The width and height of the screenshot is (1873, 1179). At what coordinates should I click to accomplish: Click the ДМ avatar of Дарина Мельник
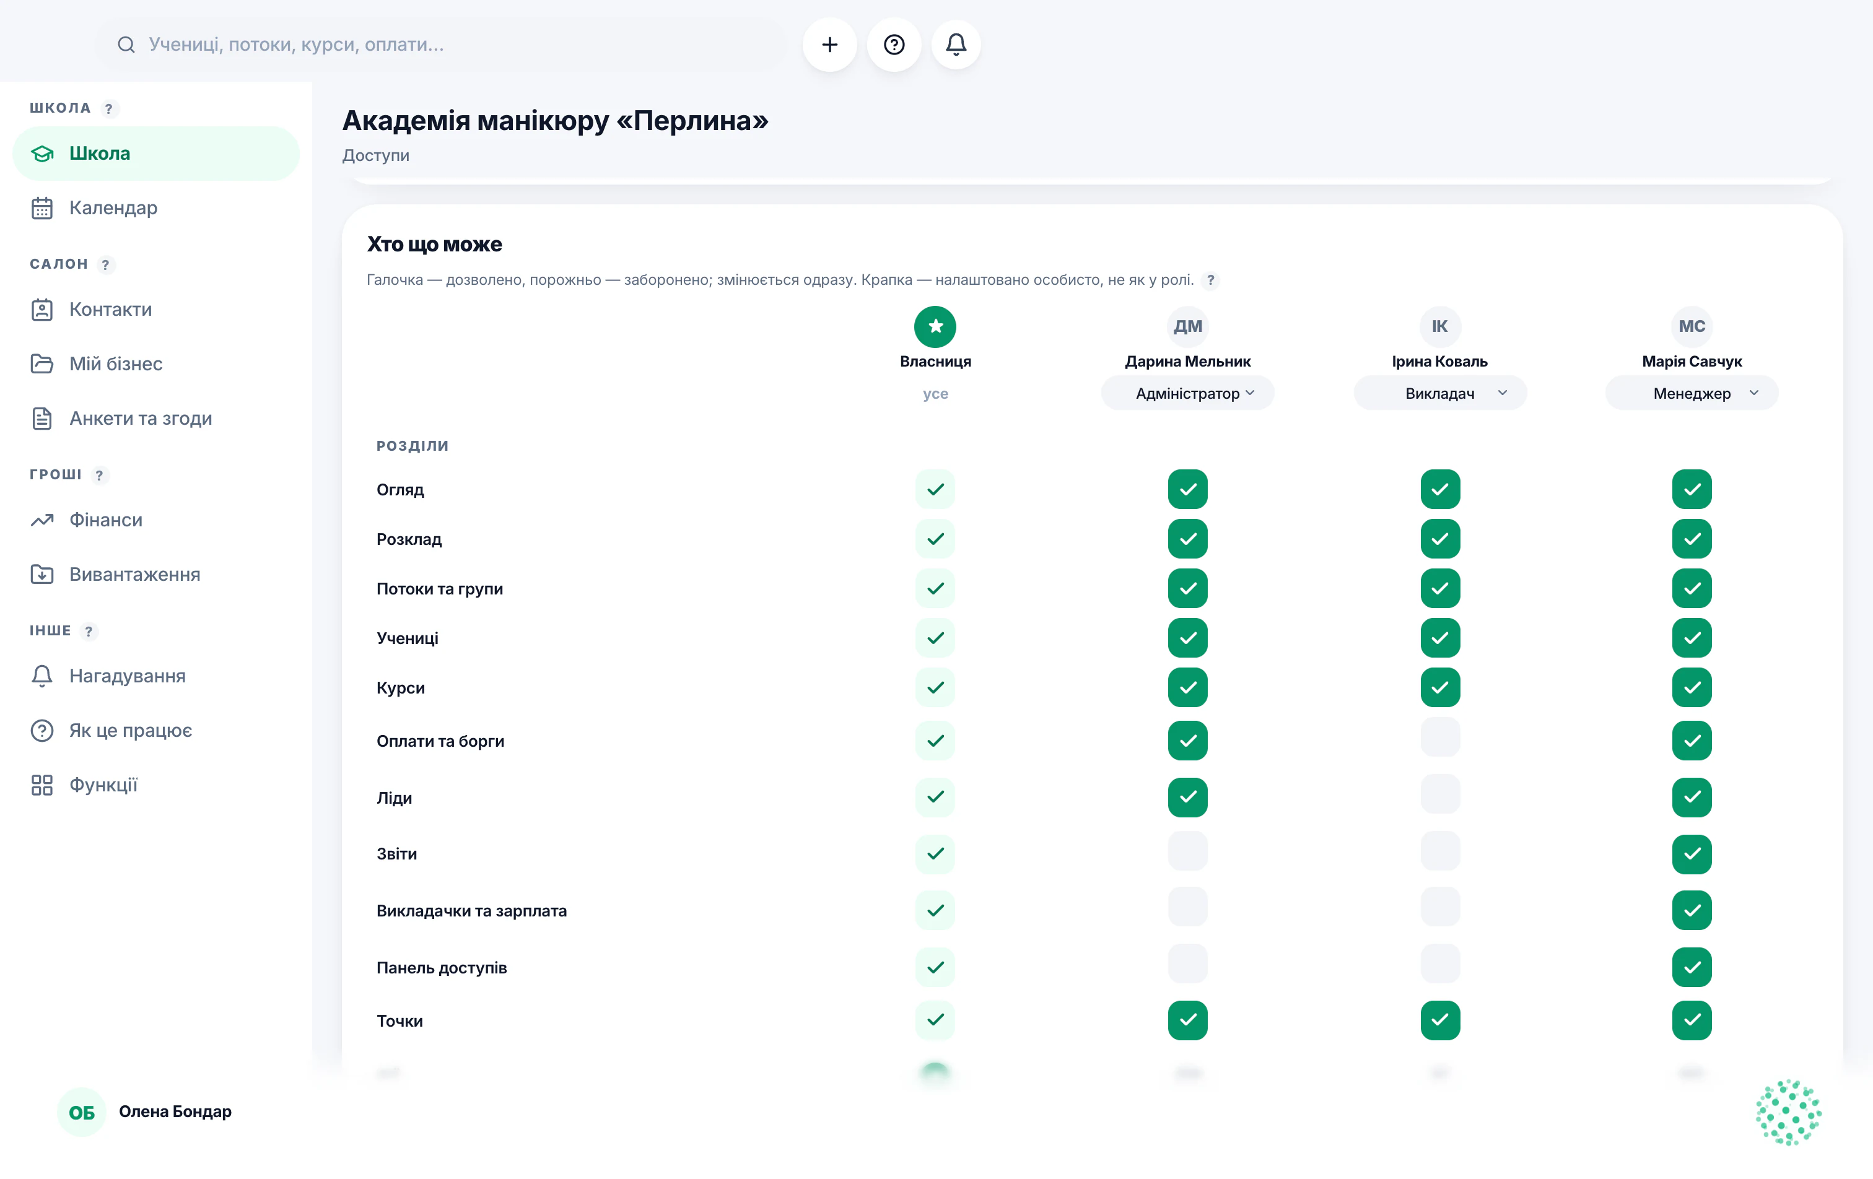click(x=1188, y=326)
